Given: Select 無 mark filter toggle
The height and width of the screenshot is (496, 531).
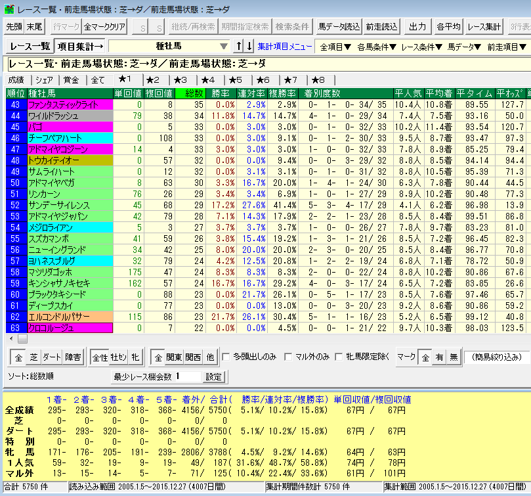Looking at the screenshot, I should (x=454, y=357).
